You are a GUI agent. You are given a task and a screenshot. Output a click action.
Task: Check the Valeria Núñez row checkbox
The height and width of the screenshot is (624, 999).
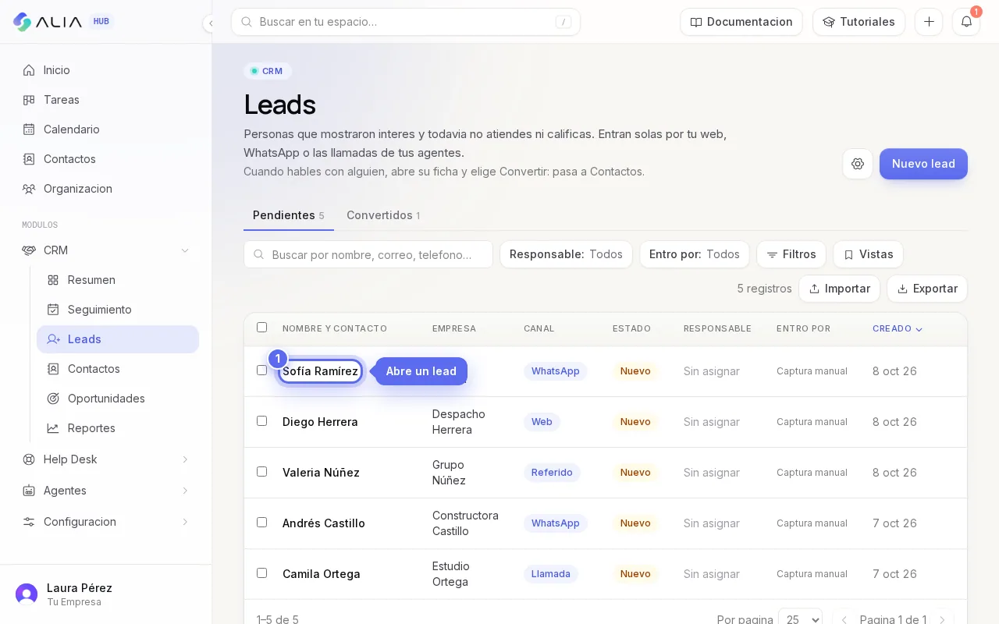pos(262,472)
